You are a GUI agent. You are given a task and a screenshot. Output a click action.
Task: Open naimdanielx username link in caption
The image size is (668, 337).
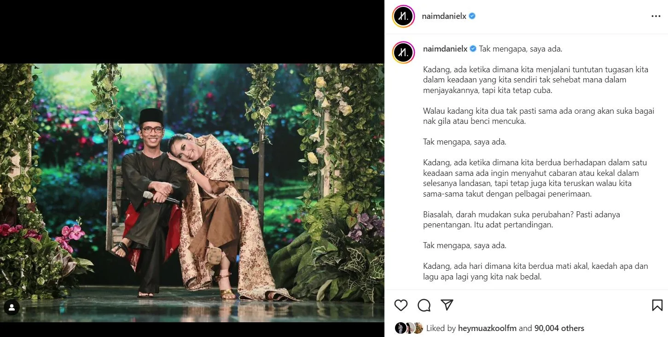point(445,48)
